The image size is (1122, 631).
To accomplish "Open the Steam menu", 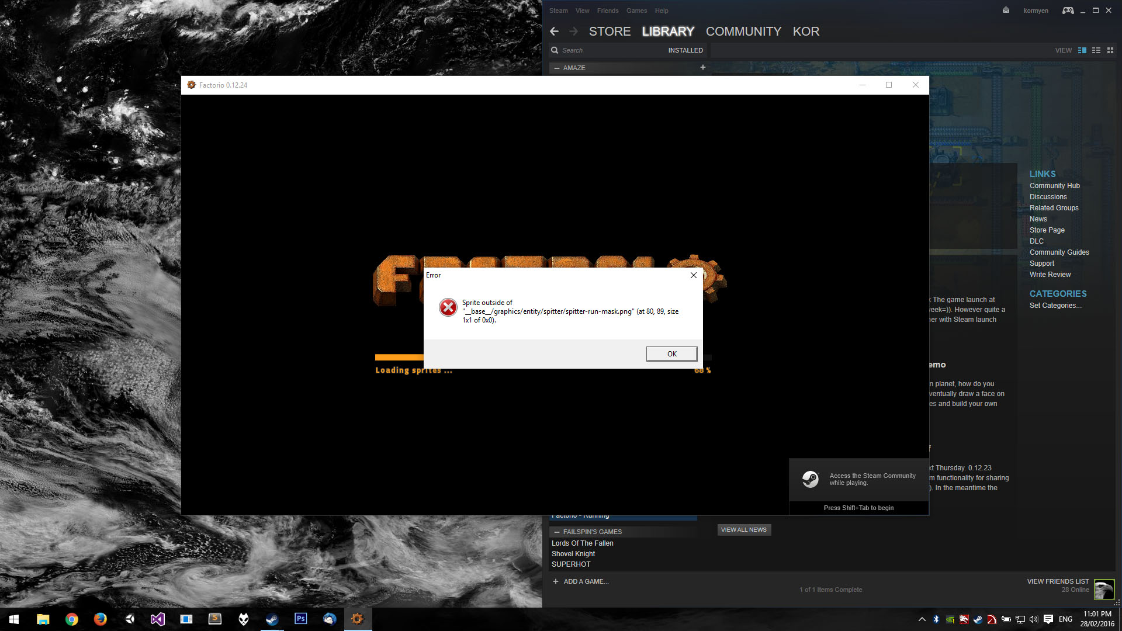I will tap(558, 11).
